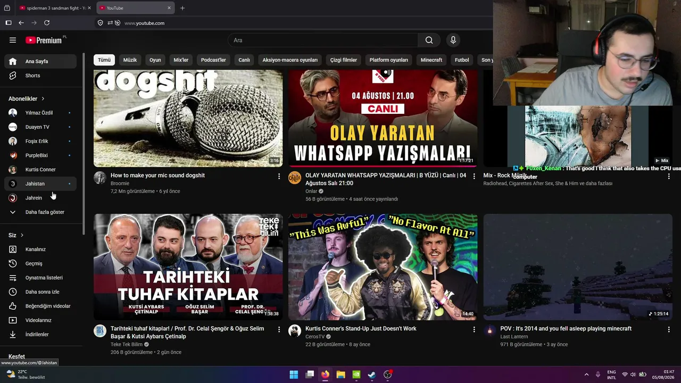Screen dimensions: 681x383
Task: Open Steam from the taskbar
Action: tap(372, 374)
